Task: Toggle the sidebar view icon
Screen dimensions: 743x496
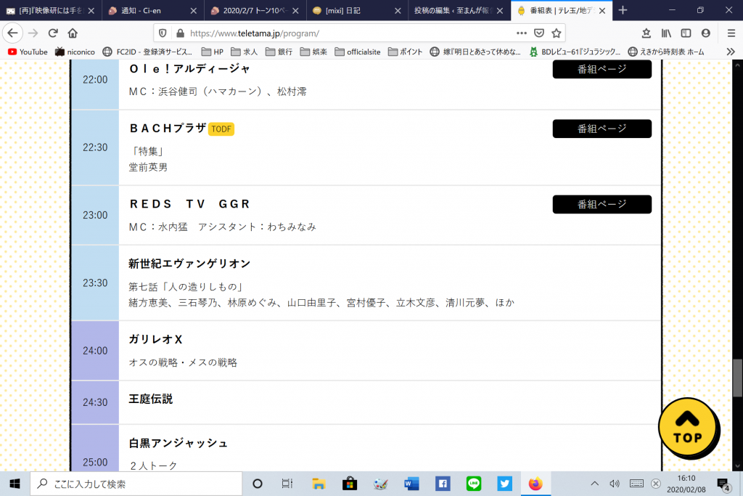Action: (x=686, y=33)
